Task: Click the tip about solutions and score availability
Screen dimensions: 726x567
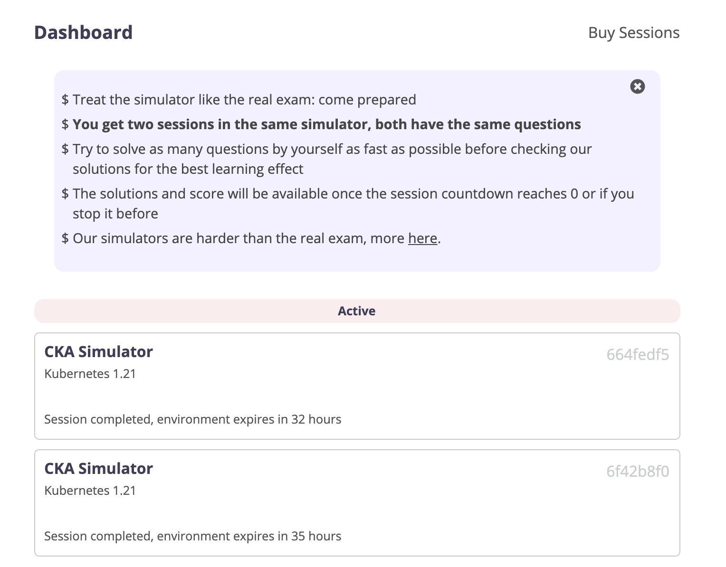Action: [x=353, y=194]
